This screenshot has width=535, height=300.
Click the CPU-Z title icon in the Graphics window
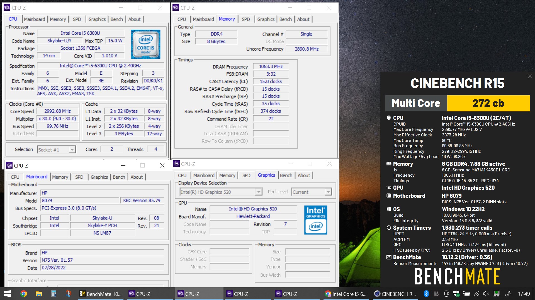[176, 164]
